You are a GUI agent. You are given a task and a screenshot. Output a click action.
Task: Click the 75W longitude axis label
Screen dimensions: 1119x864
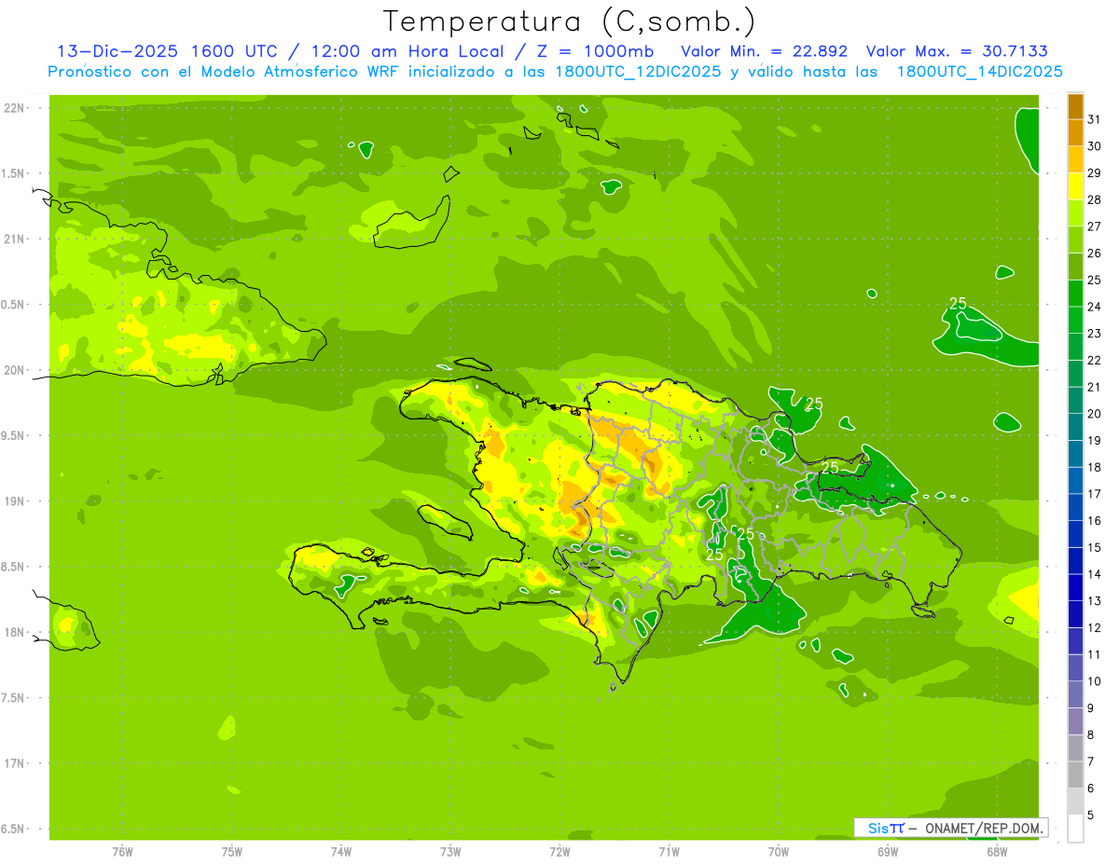(232, 851)
